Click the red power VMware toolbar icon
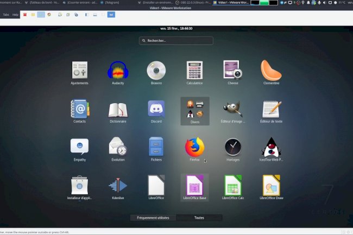This screenshot has width=353, height=235. pos(25,15)
